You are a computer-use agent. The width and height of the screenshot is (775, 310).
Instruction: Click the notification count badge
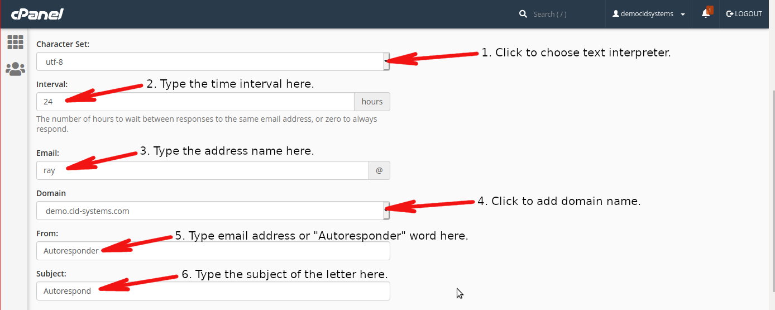tap(710, 10)
